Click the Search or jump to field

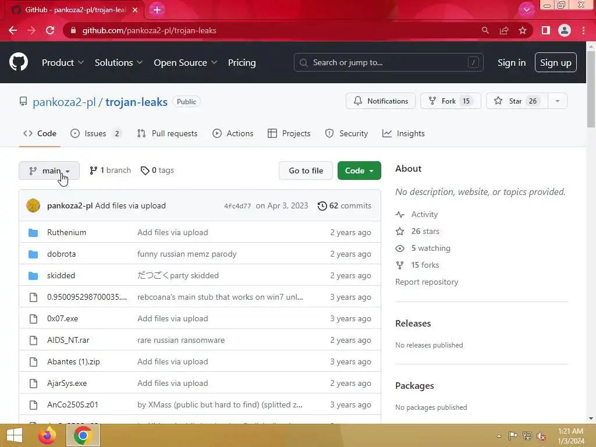click(x=388, y=62)
